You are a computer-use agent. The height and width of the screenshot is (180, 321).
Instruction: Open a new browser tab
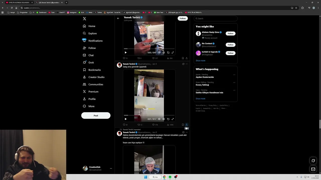(66, 2)
